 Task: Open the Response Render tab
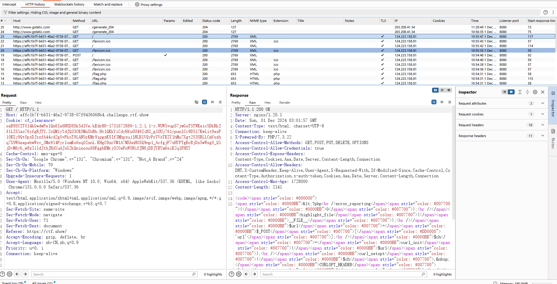click(285, 103)
